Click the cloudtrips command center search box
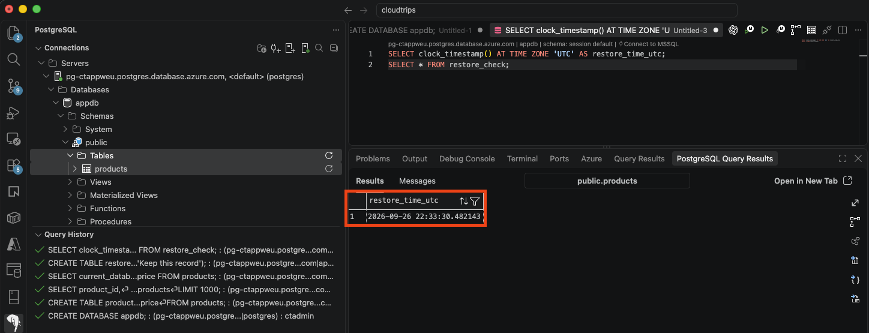 556,10
